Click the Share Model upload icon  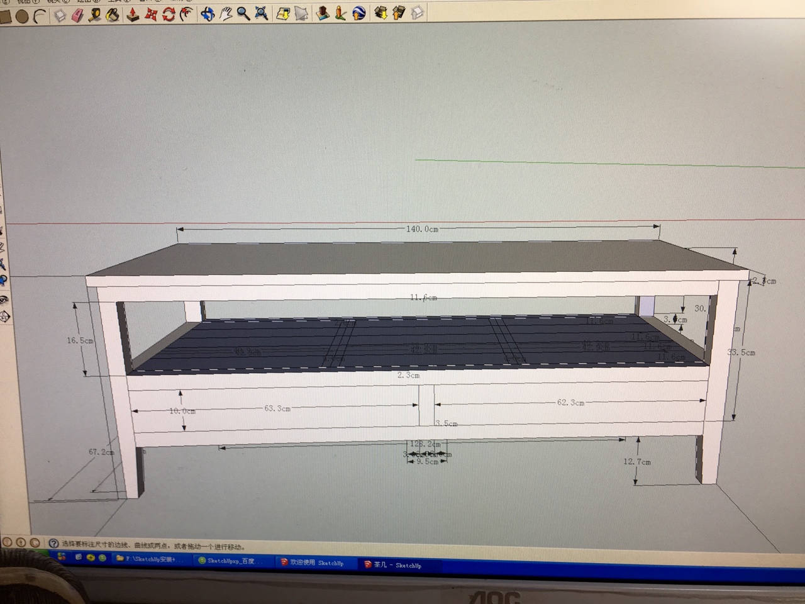[x=398, y=12]
